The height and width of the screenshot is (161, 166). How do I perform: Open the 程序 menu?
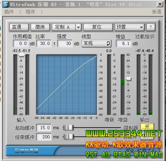30,12
